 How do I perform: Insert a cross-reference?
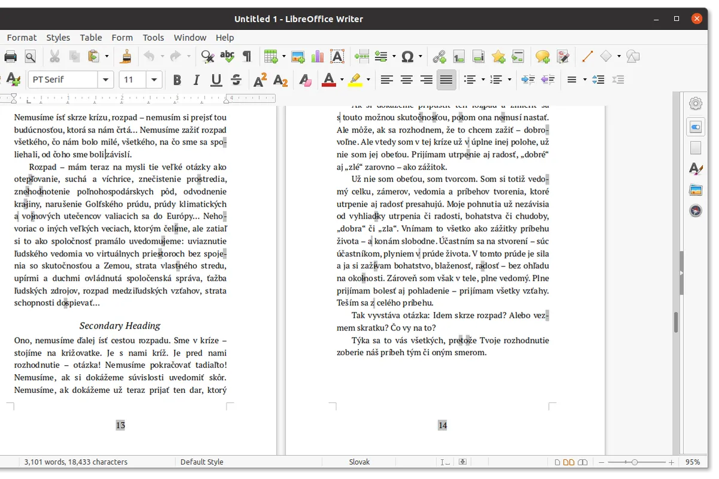coord(518,57)
